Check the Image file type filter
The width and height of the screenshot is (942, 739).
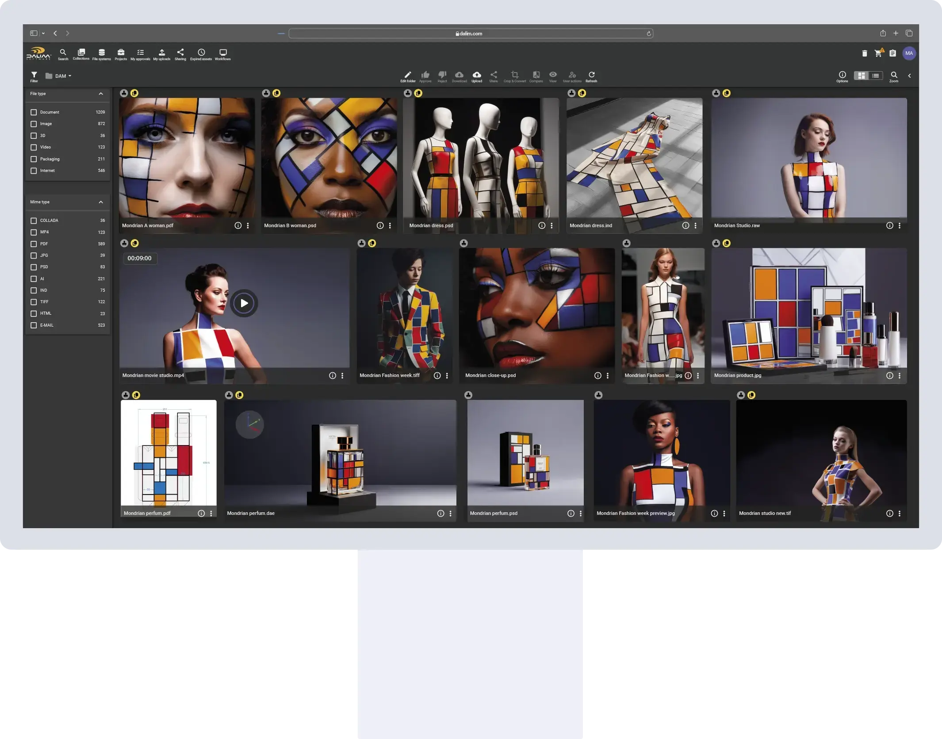tap(34, 124)
